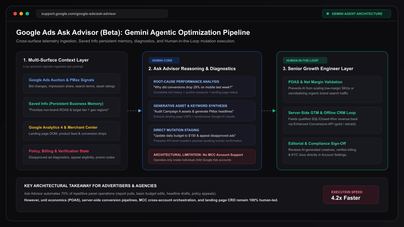Click "Ask Advisor automates 70%" sentence

(x=120, y=194)
